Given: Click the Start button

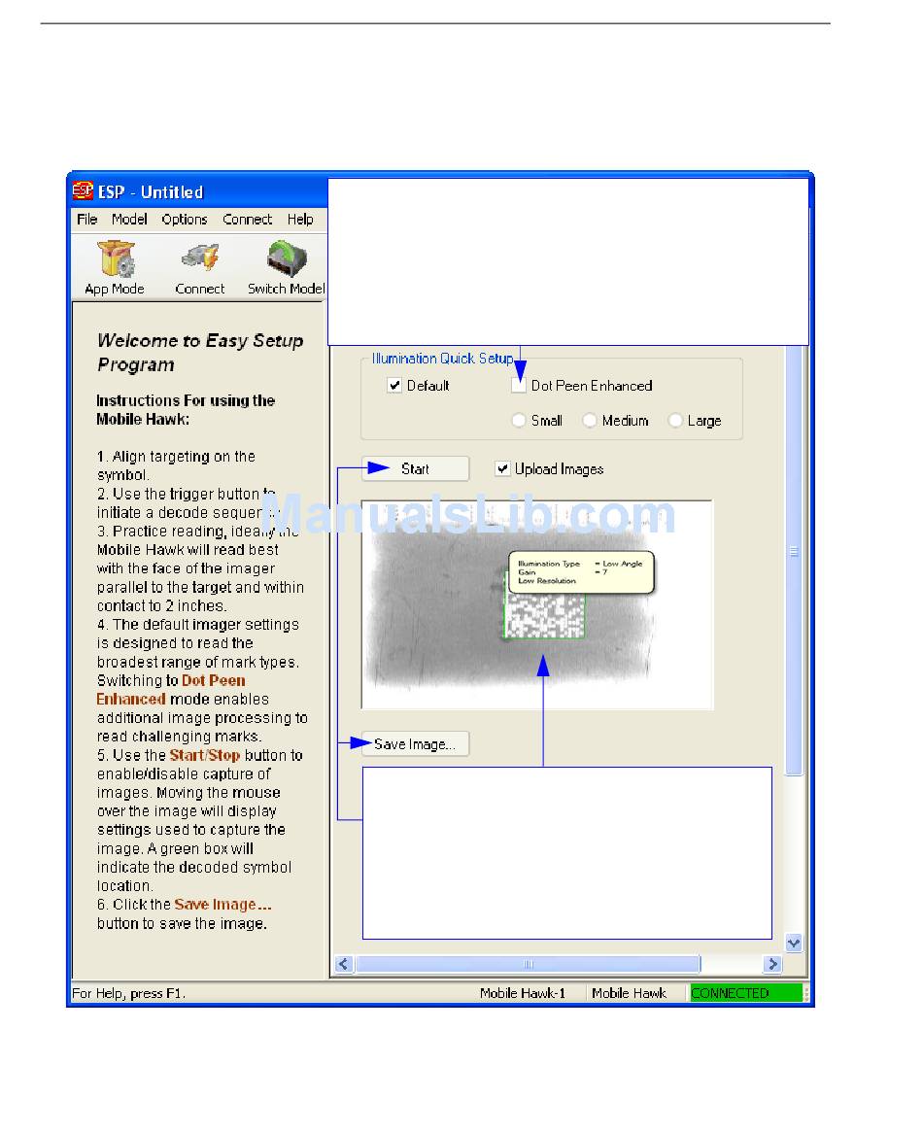Looking at the screenshot, I should click(415, 468).
